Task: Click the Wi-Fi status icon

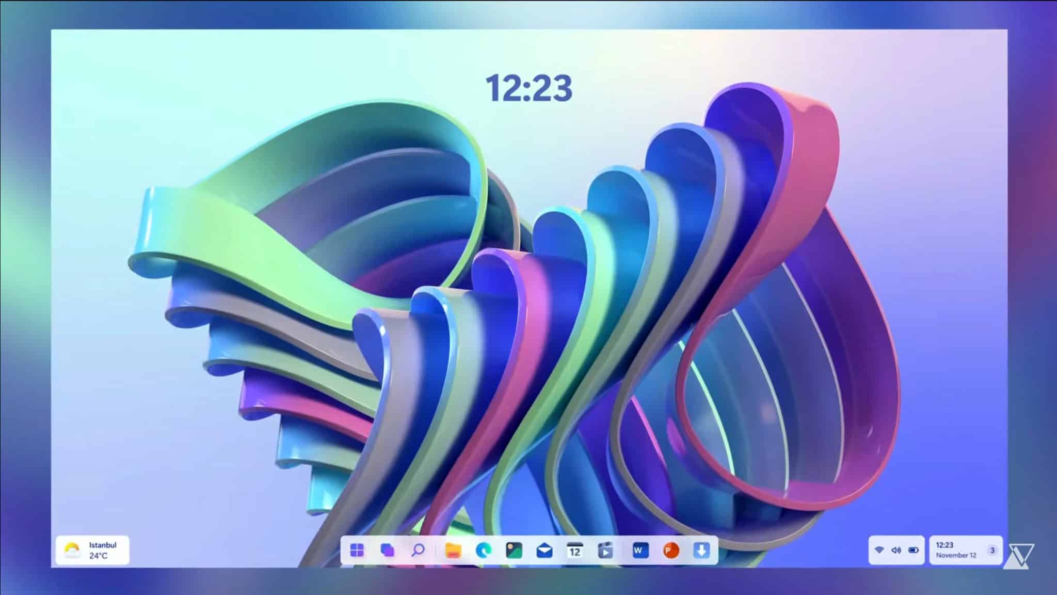Action: point(879,550)
